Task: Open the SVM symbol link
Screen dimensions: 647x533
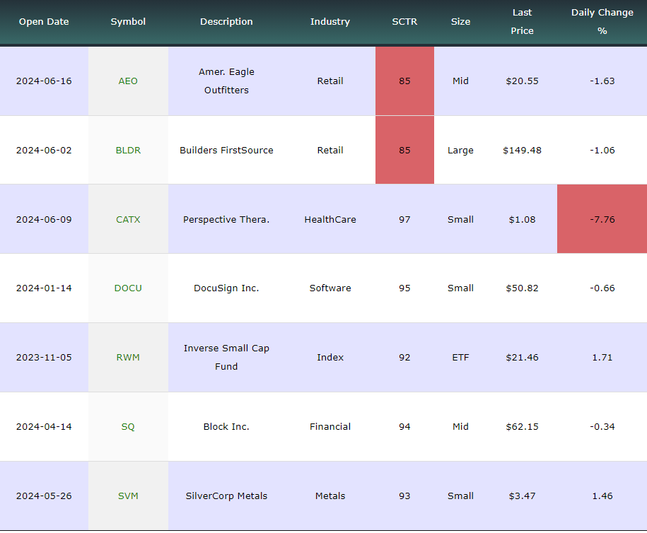Action: tap(128, 496)
